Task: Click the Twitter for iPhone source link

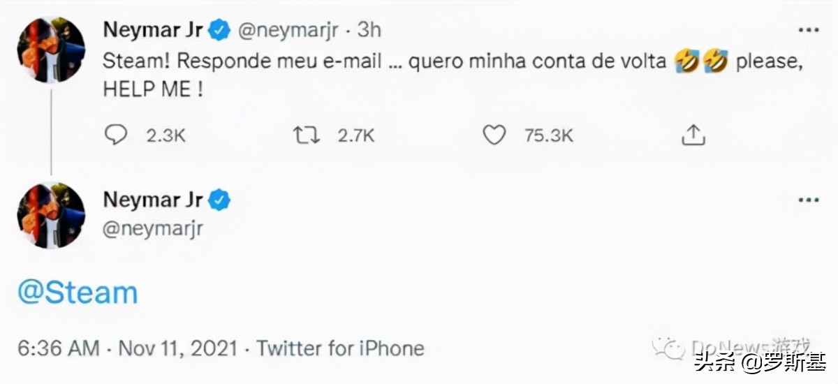Action: [x=340, y=348]
